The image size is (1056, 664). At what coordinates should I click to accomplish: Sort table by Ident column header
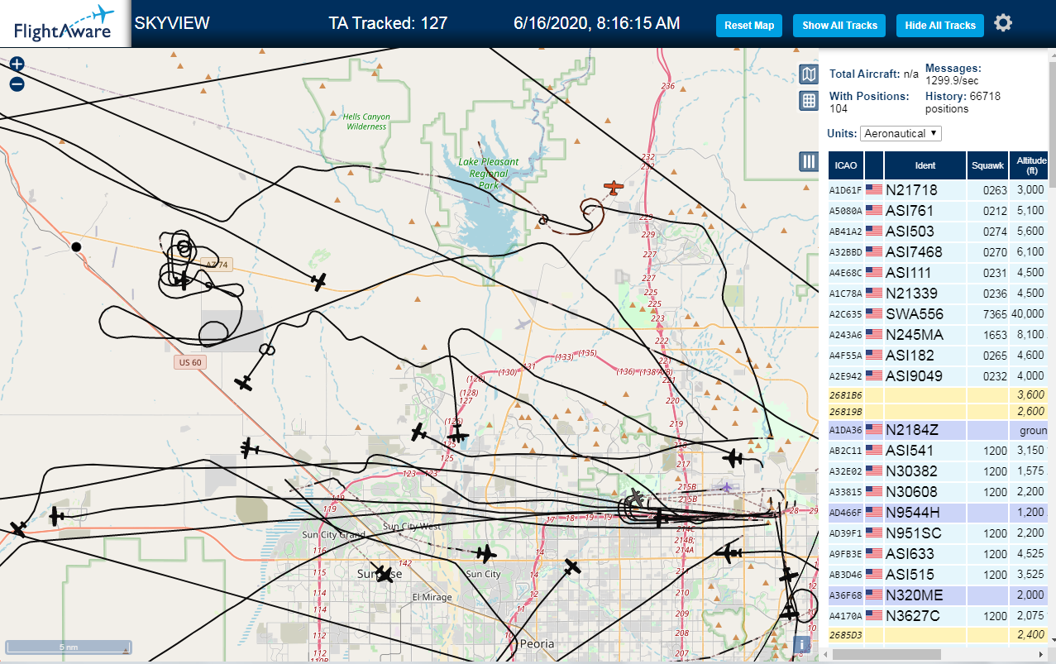(925, 165)
